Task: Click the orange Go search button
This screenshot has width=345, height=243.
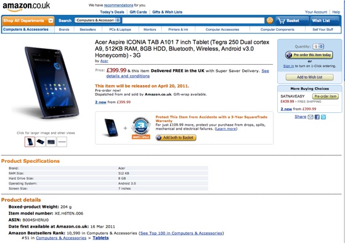Action: click(x=270, y=20)
